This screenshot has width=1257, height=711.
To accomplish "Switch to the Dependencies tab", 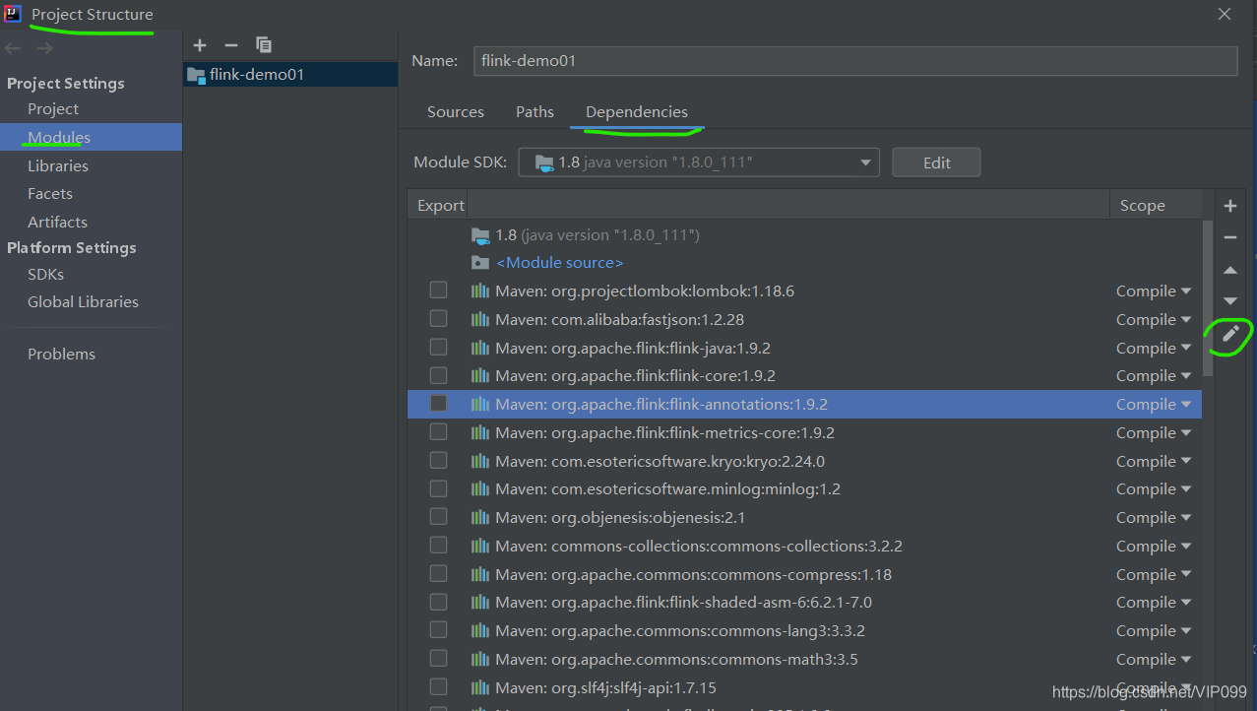I will point(637,111).
